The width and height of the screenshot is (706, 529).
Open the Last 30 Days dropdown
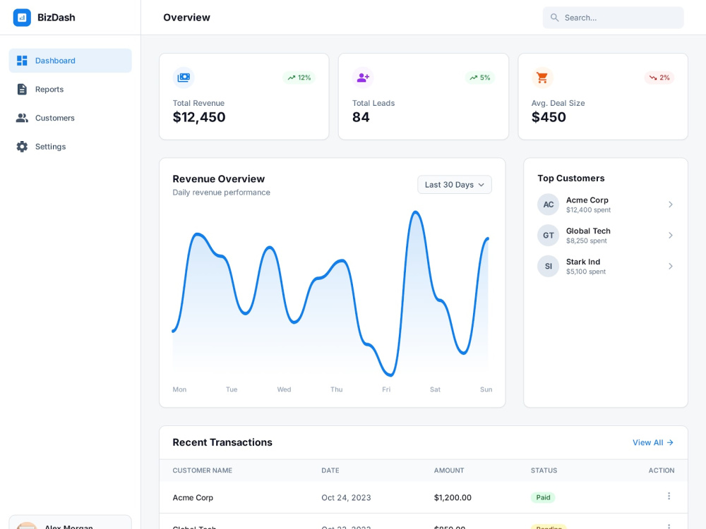tap(454, 185)
